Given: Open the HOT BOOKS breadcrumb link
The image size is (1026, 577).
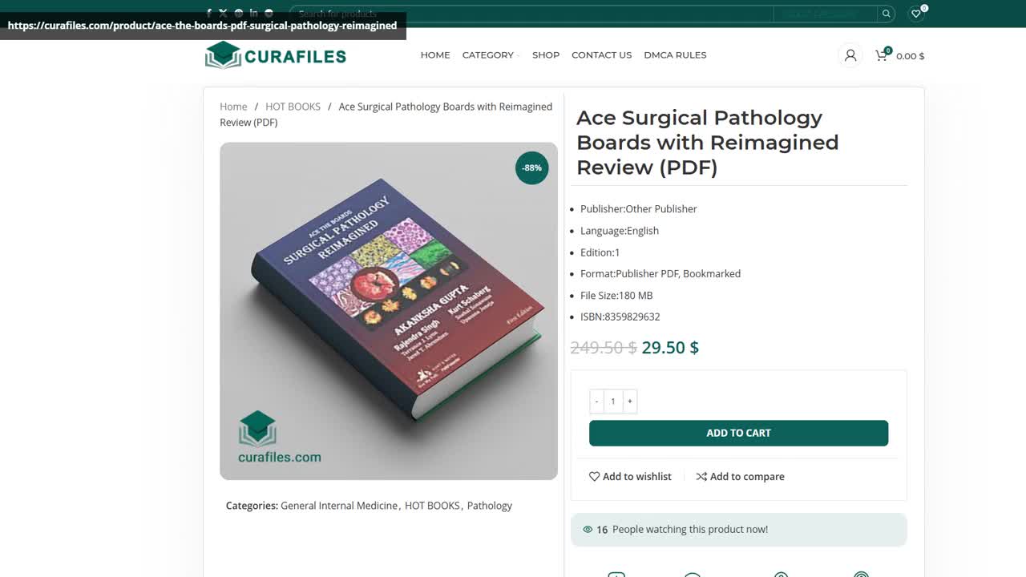Looking at the screenshot, I should [x=293, y=106].
